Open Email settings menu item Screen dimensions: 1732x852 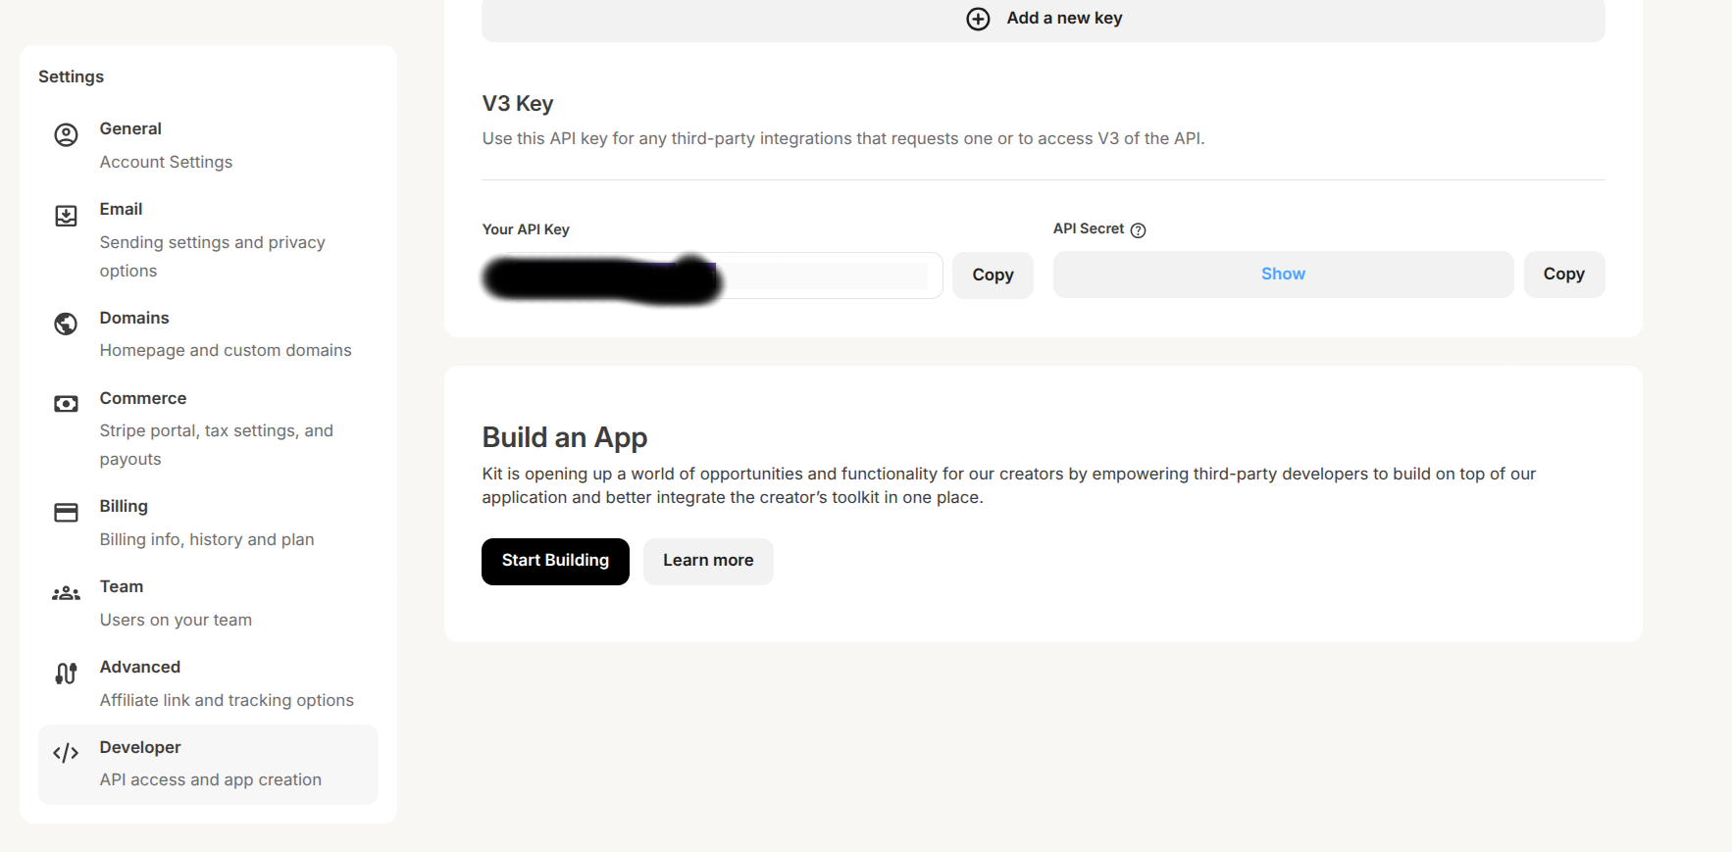click(208, 240)
